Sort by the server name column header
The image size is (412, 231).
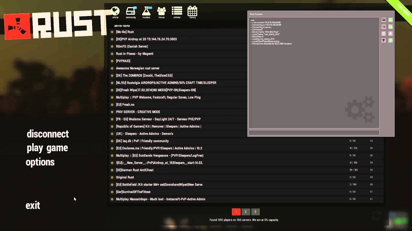122,26
